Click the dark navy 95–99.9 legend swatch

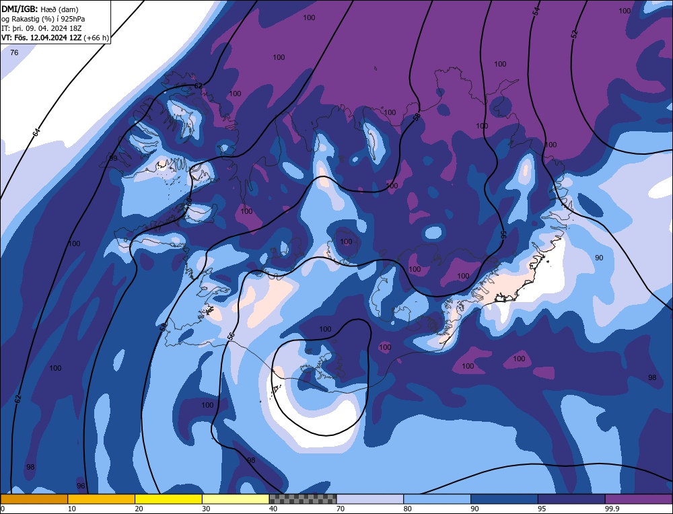tap(571, 499)
